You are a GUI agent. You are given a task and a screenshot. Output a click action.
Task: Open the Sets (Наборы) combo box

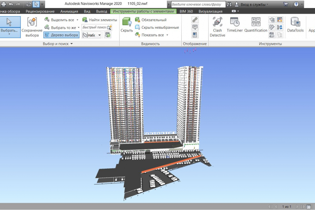pos(92,35)
